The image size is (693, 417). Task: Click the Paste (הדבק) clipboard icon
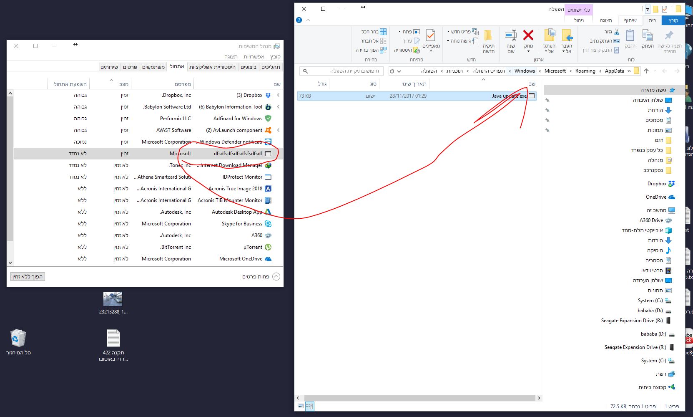(x=630, y=35)
